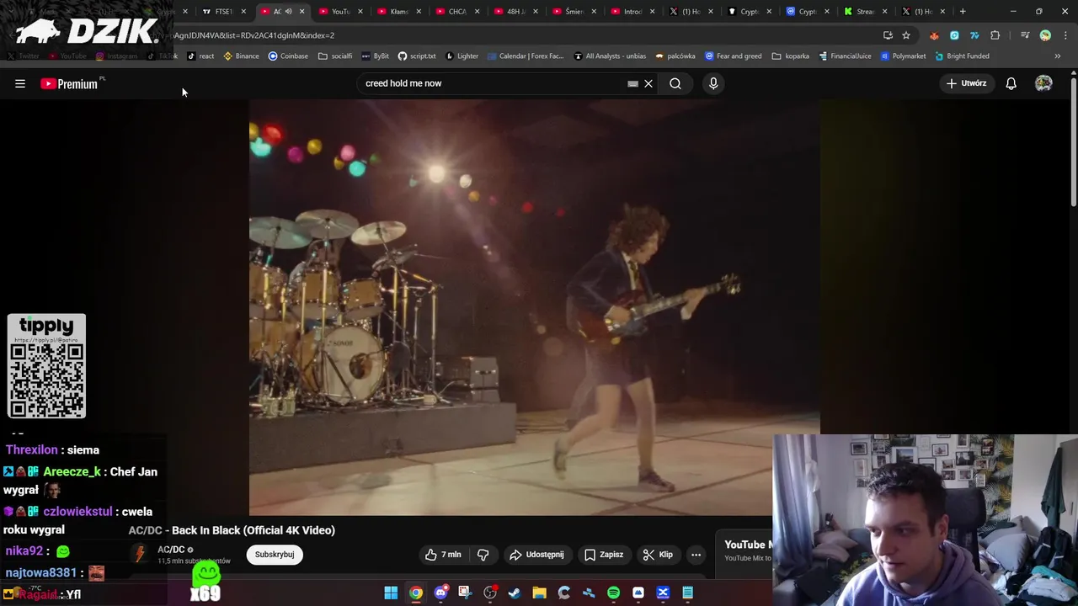1078x606 pixels.
Task: Create a clip with the Klip button
Action: [x=658, y=555]
